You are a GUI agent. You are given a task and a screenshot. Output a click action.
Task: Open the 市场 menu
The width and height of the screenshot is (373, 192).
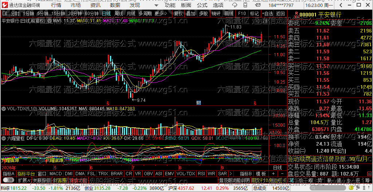(76, 5)
